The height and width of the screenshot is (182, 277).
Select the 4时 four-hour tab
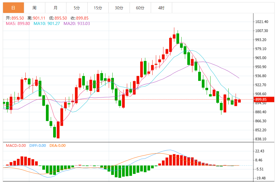click(161, 8)
